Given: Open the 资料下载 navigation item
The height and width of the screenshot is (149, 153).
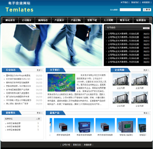Looking at the screenshot, I should coord(92,20).
